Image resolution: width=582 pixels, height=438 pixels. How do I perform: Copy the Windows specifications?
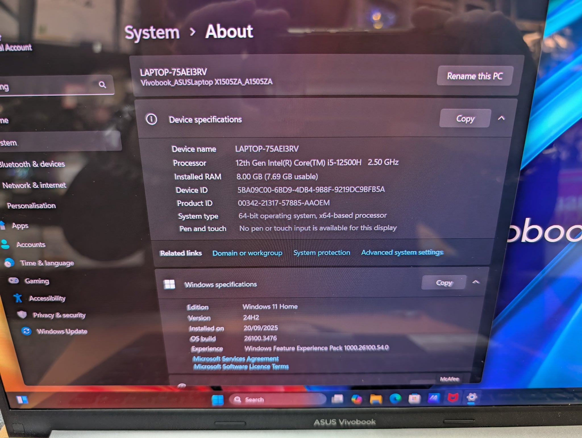click(x=444, y=283)
